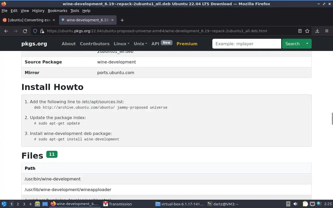This screenshot has height=208, width=333.
Task: Open the API link in navbar
Action: (x=155, y=44)
